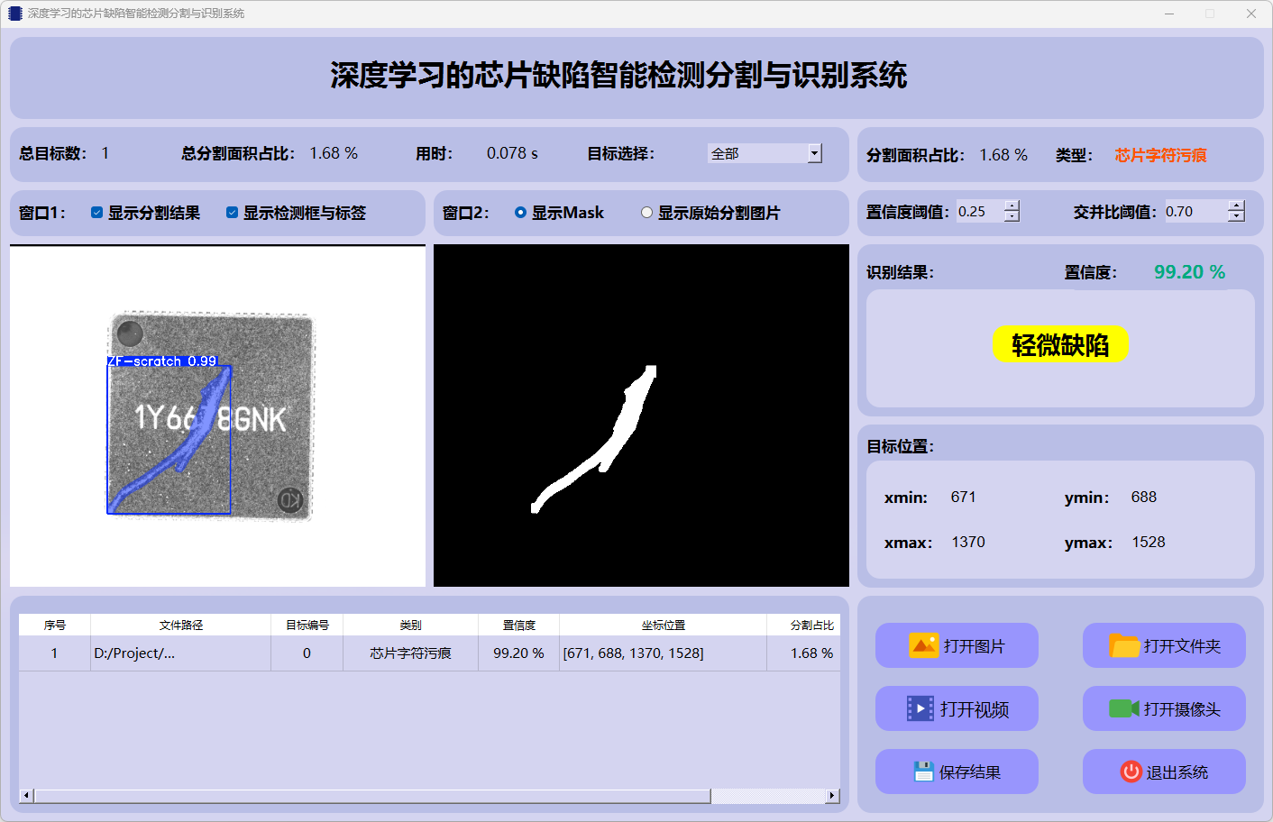Click the 类别 column header in results table
This screenshot has height=822, width=1273.
pos(410,625)
